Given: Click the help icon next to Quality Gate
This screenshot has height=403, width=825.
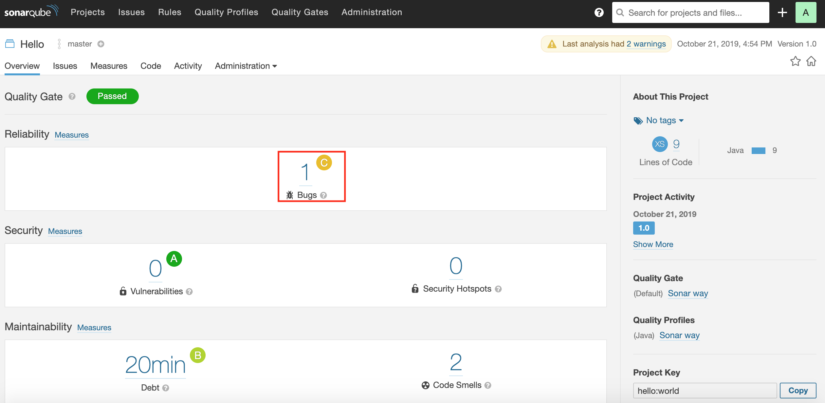Looking at the screenshot, I should [73, 96].
